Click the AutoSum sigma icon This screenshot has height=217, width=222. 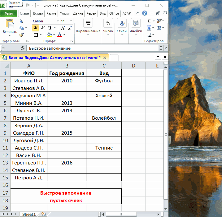tap(149, 21)
